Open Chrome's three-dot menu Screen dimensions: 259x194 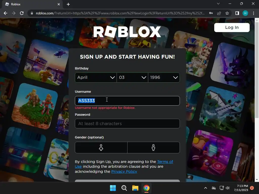coord(253,13)
